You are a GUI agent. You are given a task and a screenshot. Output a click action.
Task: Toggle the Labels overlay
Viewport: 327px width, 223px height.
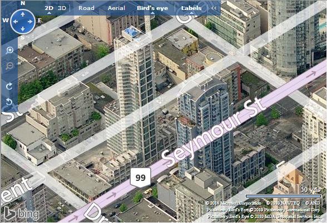coord(191,8)
